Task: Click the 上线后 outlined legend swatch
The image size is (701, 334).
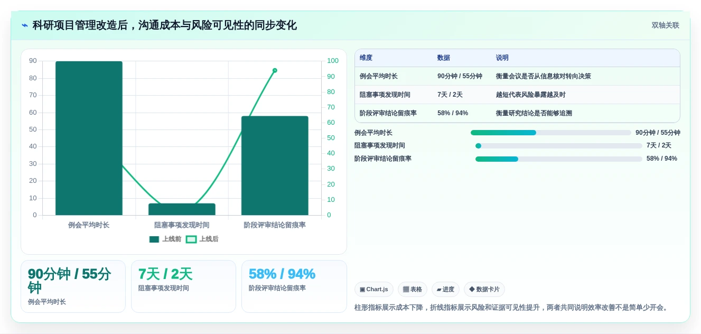Action: [191, 239]
